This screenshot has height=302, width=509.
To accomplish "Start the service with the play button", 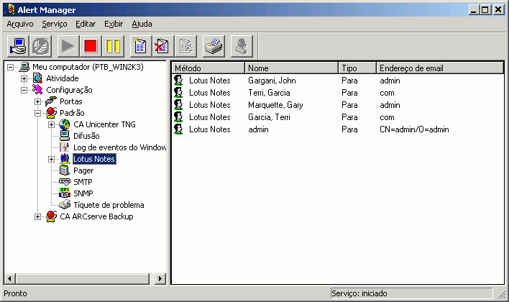I will pyautogui.click(x=68, y=46).
